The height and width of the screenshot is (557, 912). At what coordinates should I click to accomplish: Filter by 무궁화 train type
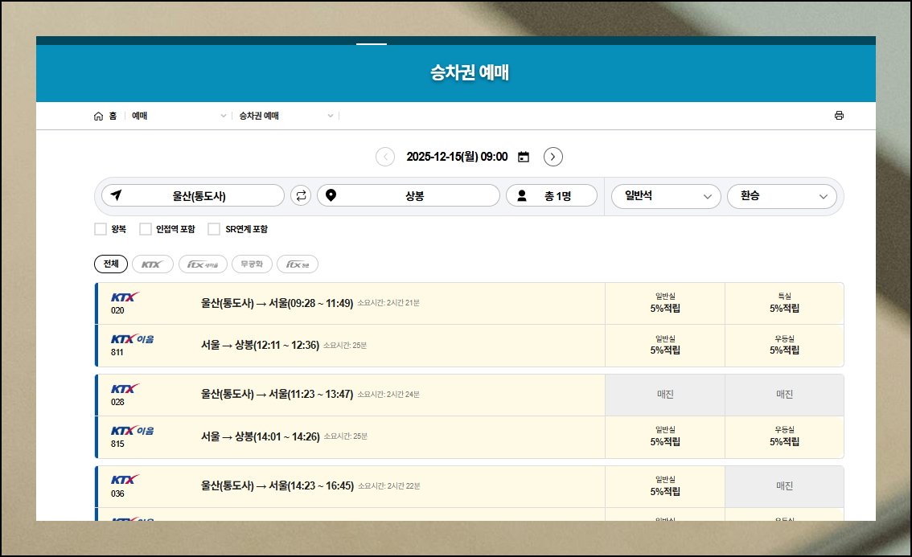252,264
